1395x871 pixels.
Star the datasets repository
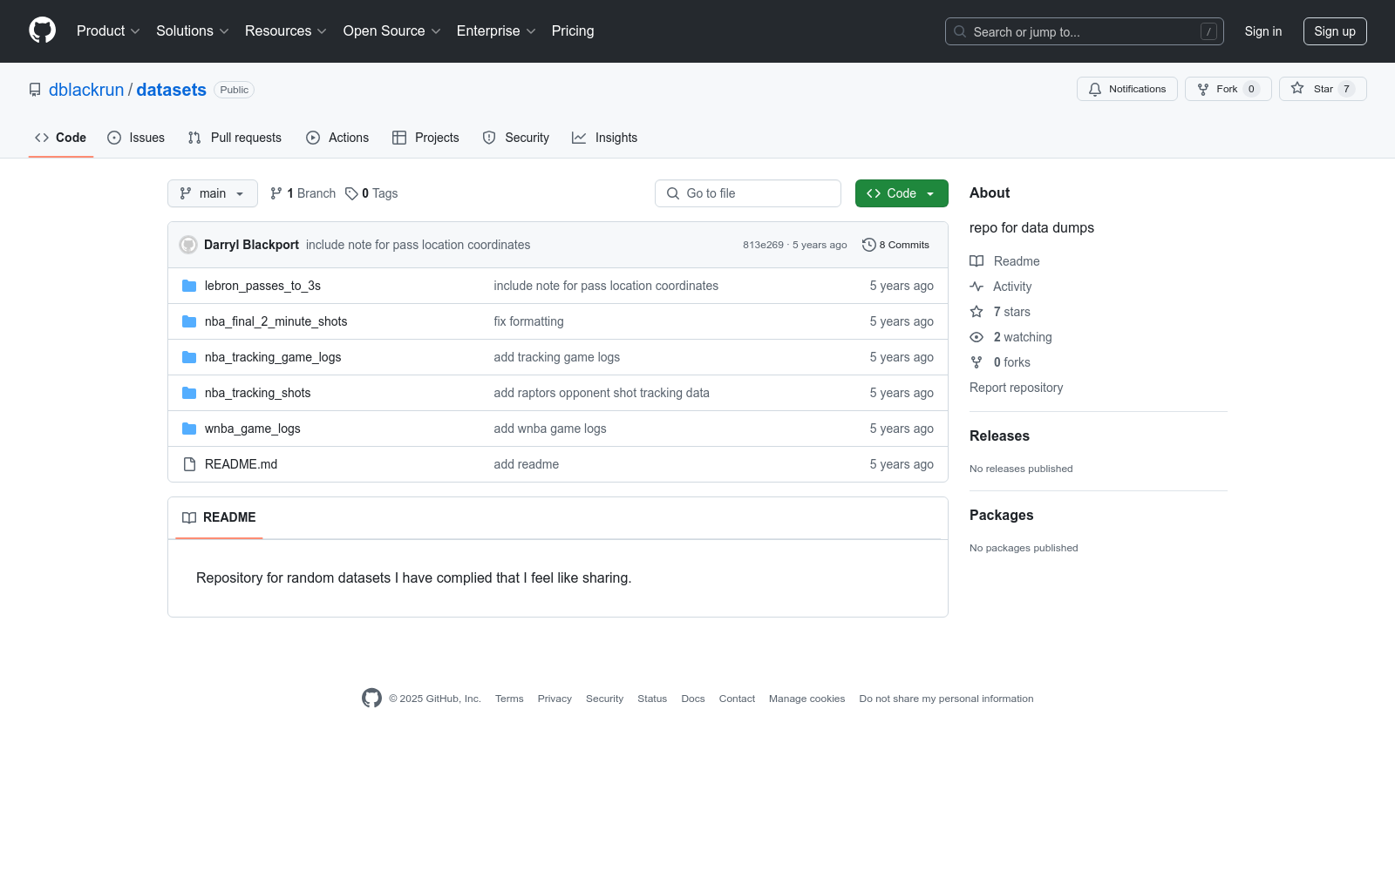[x=1323, y=89]
